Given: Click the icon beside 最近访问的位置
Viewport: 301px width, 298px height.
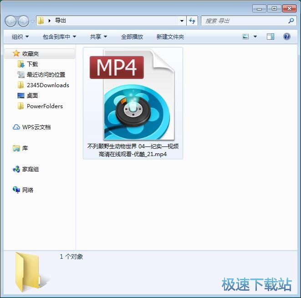Looking at the screenshot, I should point(21,74).
